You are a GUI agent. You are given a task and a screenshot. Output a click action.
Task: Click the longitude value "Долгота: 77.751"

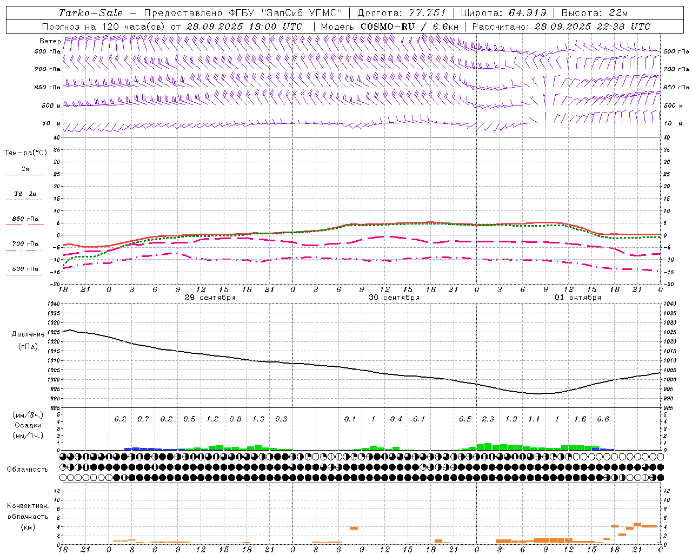click(x=402, y=13)
